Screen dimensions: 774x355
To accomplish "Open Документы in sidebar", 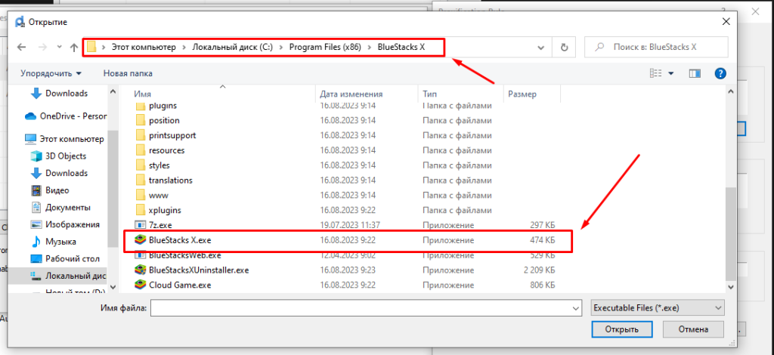I will pos(67,208).
